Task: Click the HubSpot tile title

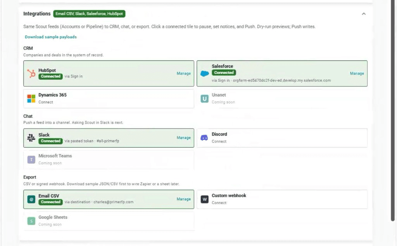Action: (47, 71)
